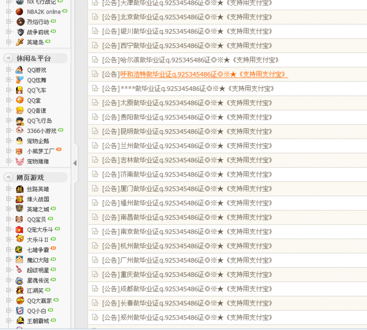This screenshot has width=367, height=330.
Task: Click the 王朝霸域 icon
Action: (x=19, y=321)
